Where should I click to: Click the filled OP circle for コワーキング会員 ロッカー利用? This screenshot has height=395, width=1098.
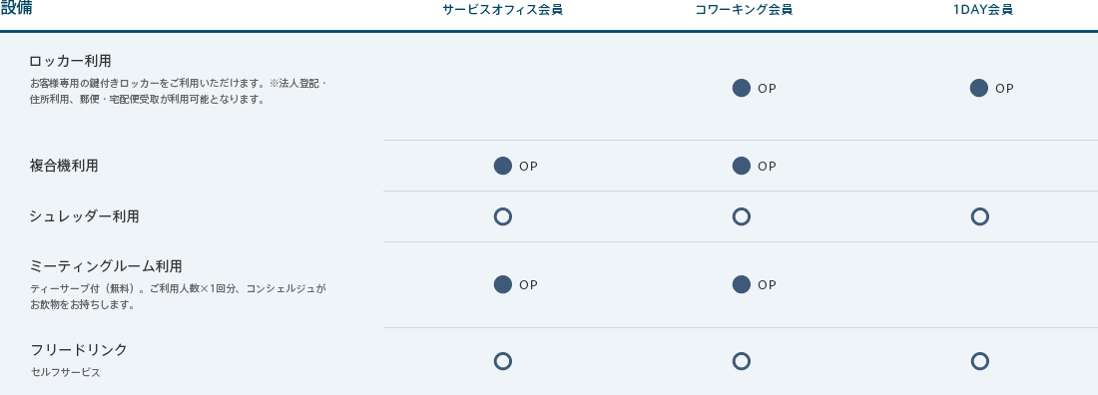click(x=741, y=88)
